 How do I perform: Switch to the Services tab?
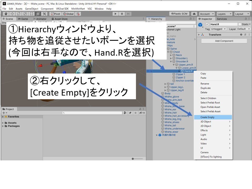[x=222, y=19]
